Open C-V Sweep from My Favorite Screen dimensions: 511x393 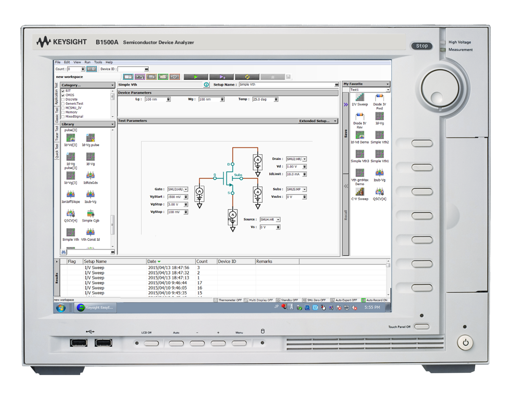[360, 192]
